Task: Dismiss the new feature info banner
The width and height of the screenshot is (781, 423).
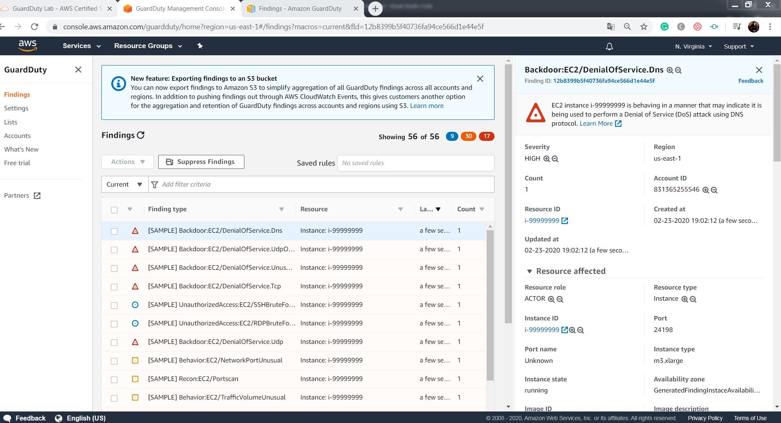Action: click(480, 79)
